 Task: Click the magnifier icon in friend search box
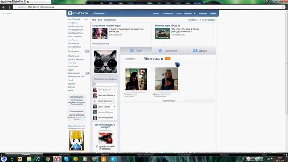[95, 84]
